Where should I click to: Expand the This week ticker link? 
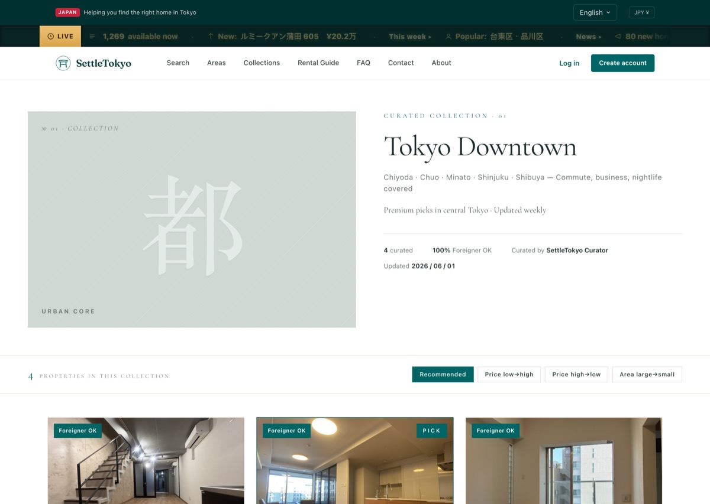[x=410, y=37]
